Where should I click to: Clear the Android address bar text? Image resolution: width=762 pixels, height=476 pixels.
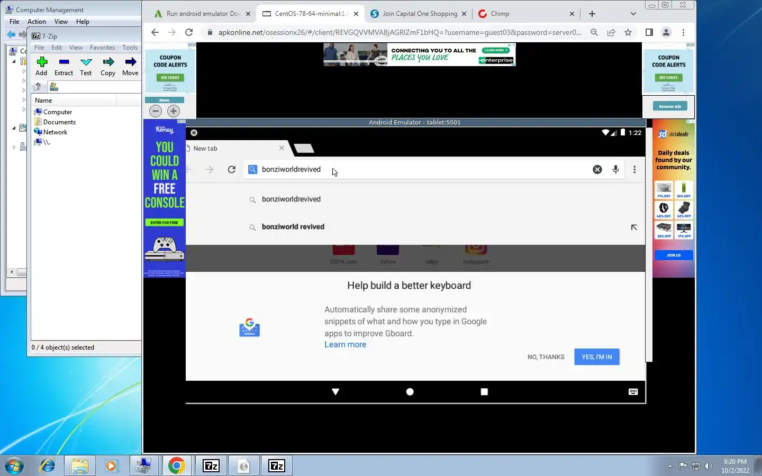coord(597,169)
